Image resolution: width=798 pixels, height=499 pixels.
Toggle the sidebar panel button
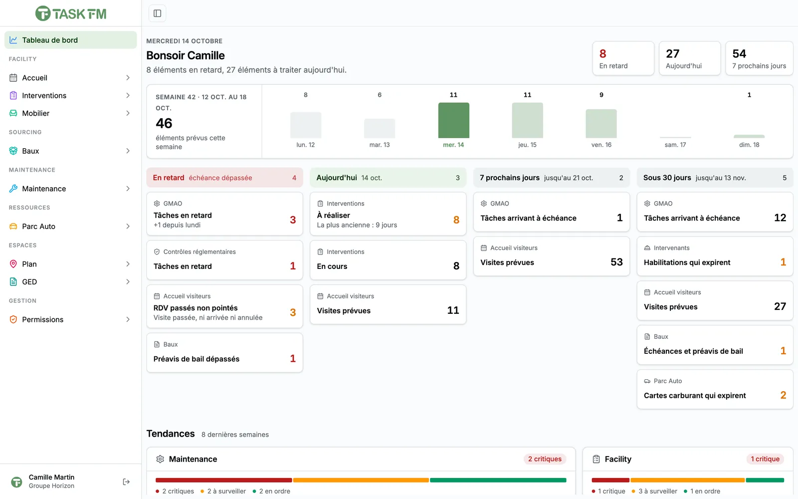157,13
